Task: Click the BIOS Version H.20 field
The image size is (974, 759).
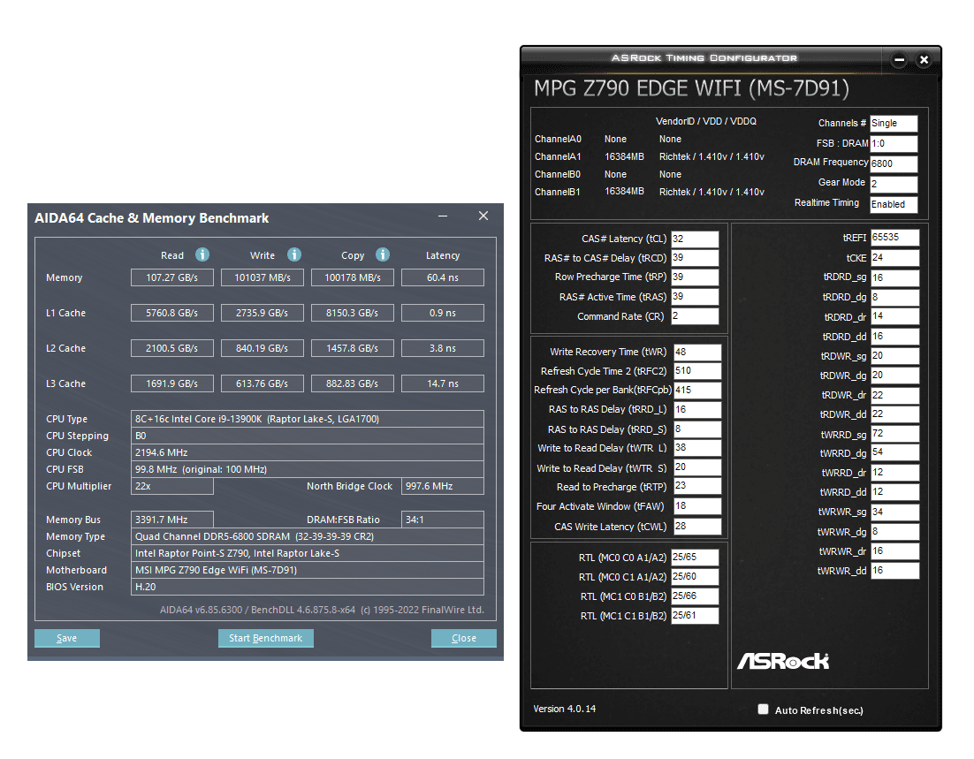Action: point(308,587)
